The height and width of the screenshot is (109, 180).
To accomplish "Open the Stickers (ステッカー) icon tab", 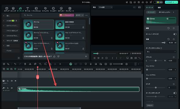I will point(61,9).
